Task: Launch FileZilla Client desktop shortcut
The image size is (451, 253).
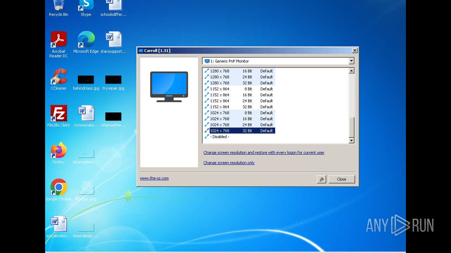Action: tap(58, 116)
